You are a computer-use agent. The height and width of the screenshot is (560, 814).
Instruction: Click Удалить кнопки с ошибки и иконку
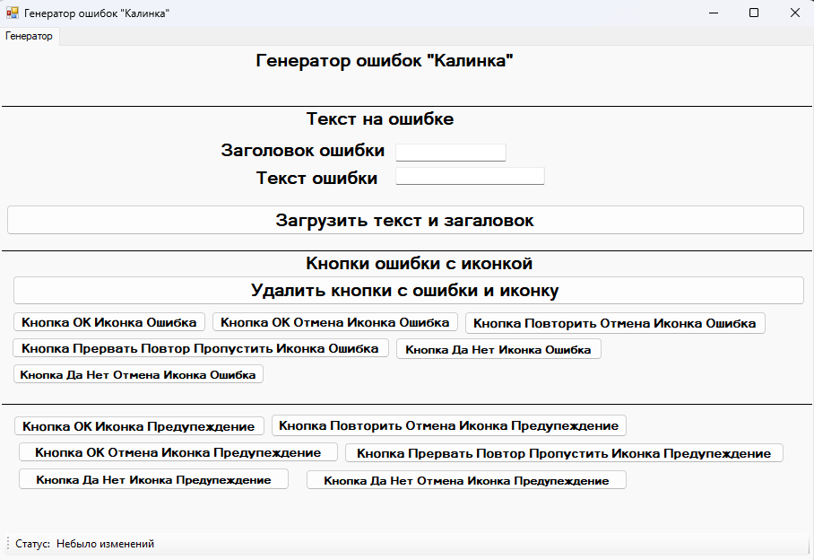[408, 291]
